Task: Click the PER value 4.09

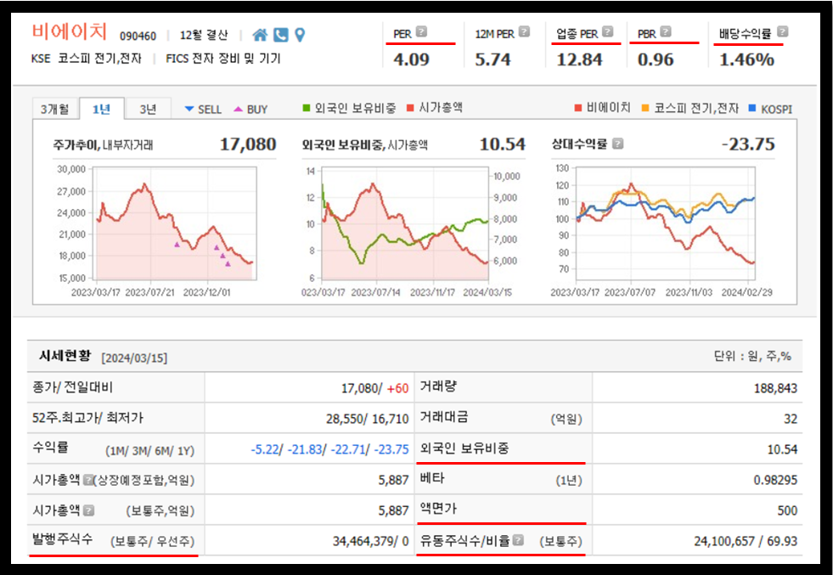Action: tap(411, 59)
